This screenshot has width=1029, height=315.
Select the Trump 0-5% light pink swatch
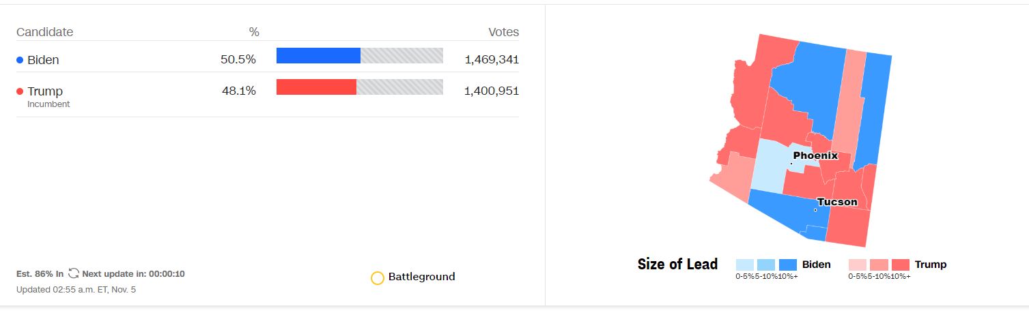point(858,265)
